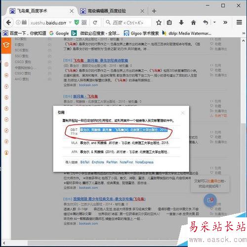Export citation via NoteFirst link
This screenshot has height=247, width=247.
126,162
